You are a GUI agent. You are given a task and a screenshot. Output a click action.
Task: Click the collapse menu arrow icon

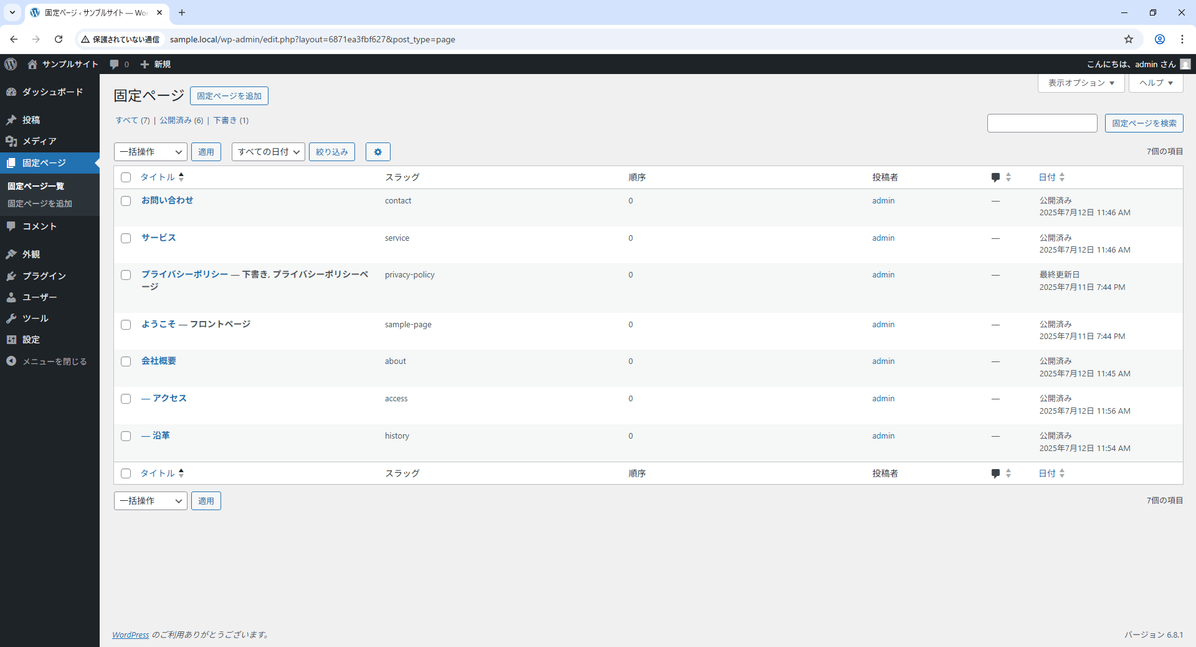(11, 361)
